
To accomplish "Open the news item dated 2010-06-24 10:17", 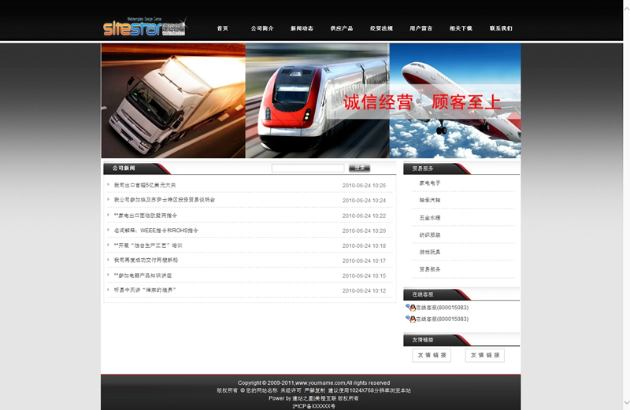I will coord(146,260).
